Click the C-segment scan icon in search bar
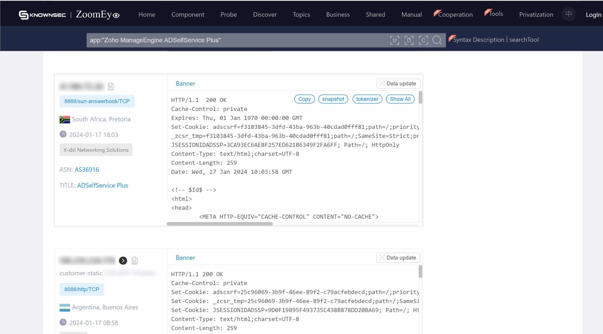 (x=423, y=40)
